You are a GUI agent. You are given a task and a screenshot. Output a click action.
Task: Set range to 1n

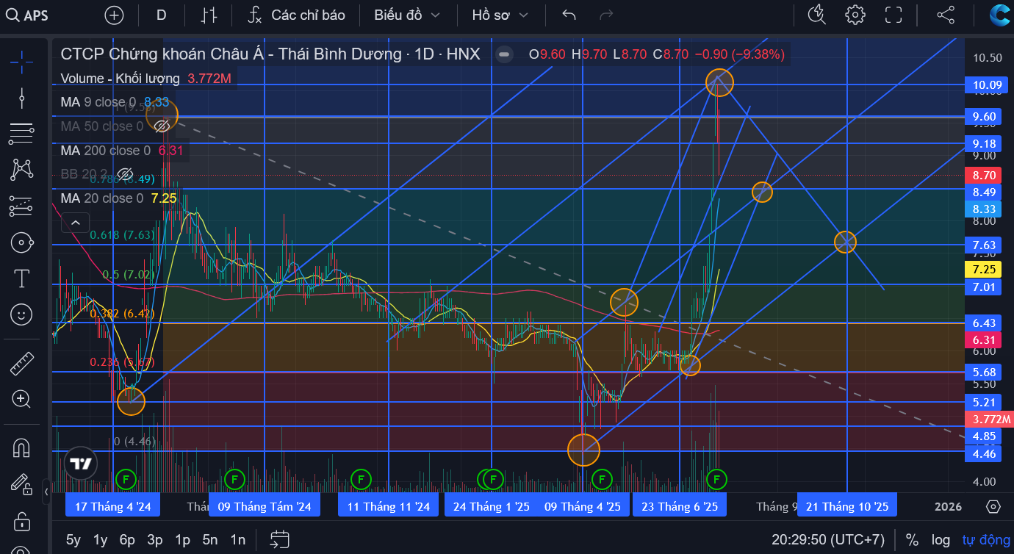point(237,540)
